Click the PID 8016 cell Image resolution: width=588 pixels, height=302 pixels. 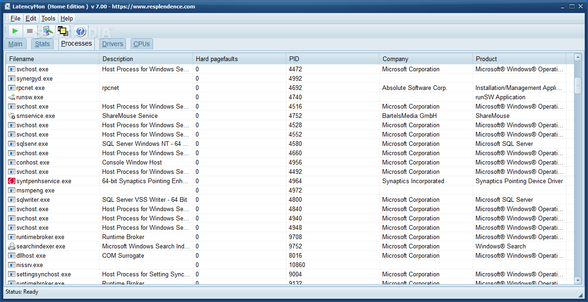[x=295, y=255]
